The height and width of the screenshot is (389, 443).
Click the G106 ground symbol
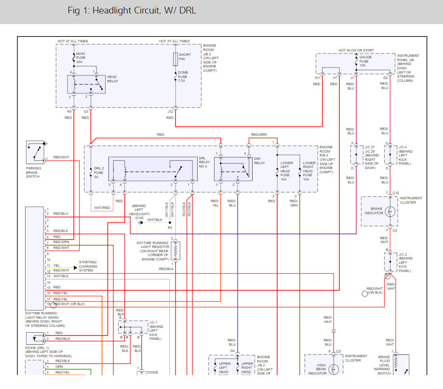pos(140,222)
